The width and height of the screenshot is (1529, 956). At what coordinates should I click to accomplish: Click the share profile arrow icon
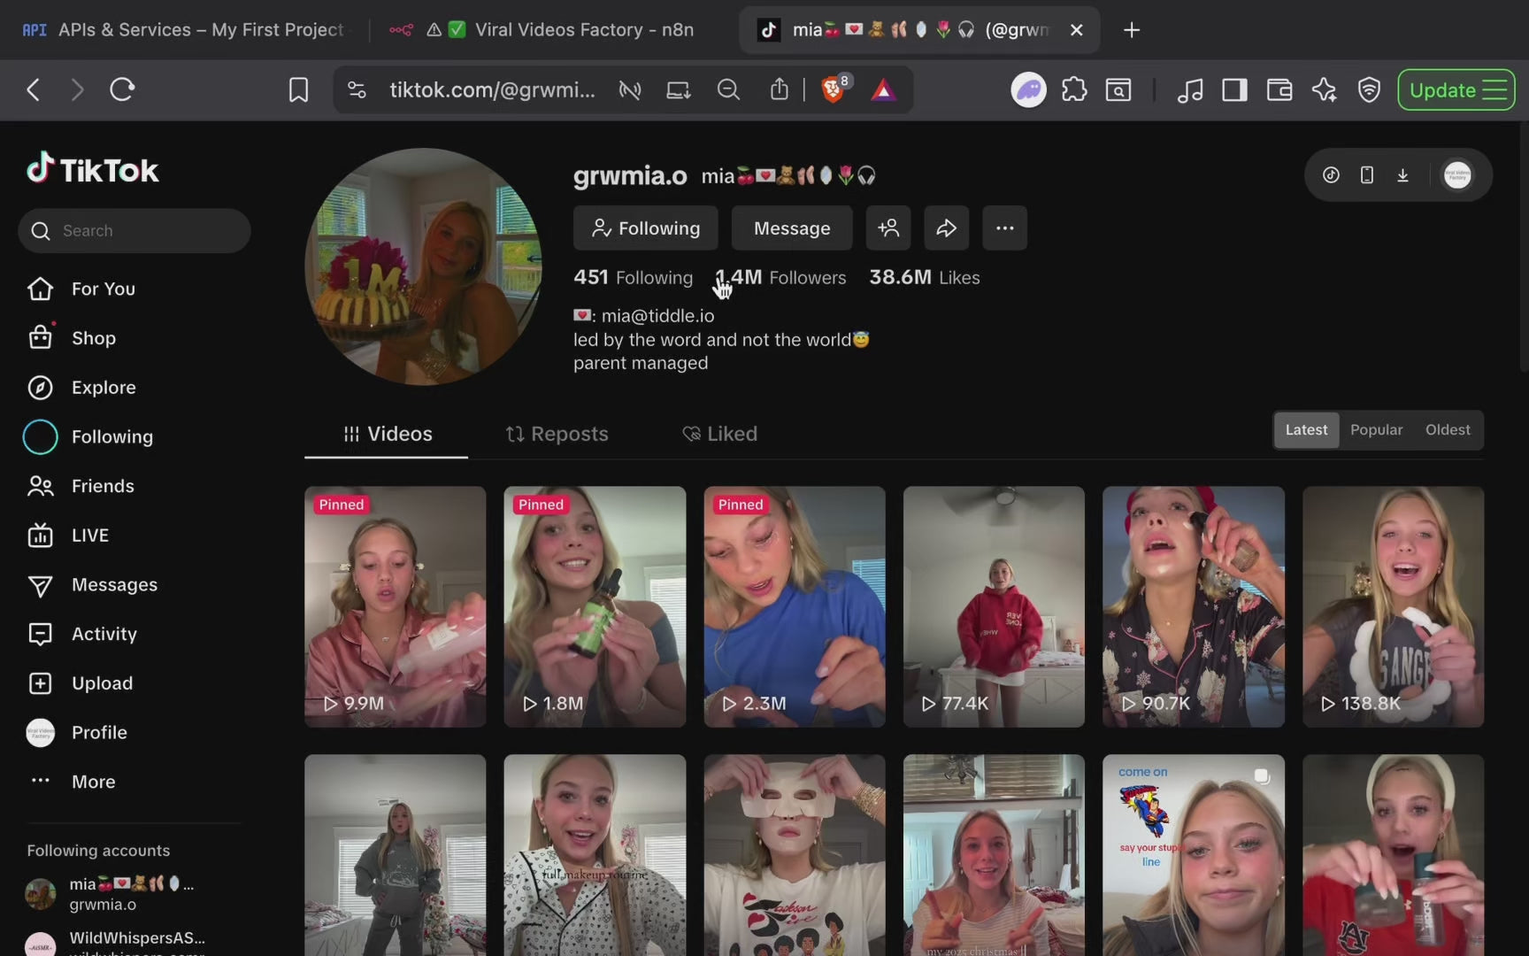[946, 228]
